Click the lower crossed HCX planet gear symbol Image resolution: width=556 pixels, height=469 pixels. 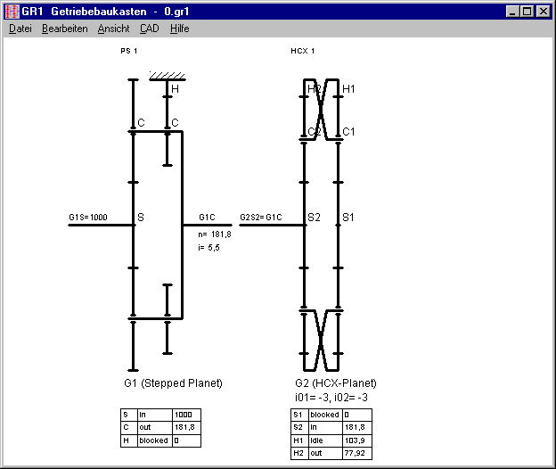pyautogui.click(x=322, y=340)
